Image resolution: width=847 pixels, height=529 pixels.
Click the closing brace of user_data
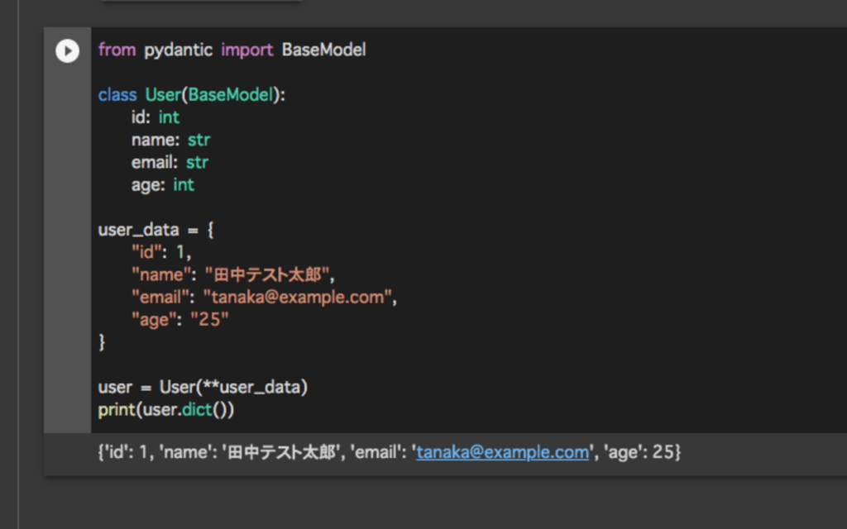tap(102, 342)
